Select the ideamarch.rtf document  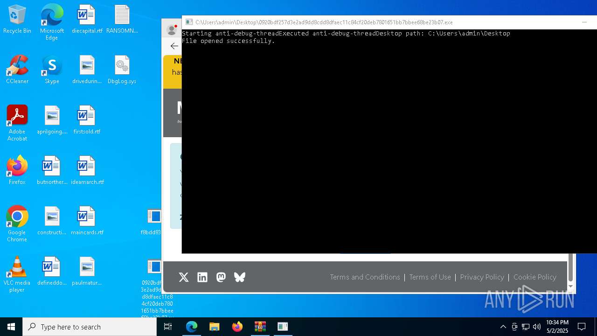click(87, 171)
